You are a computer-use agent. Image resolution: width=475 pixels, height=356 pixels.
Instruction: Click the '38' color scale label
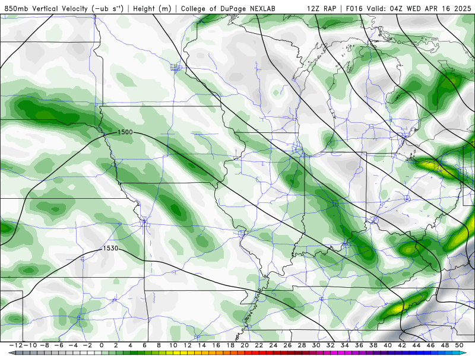(373, 345)
